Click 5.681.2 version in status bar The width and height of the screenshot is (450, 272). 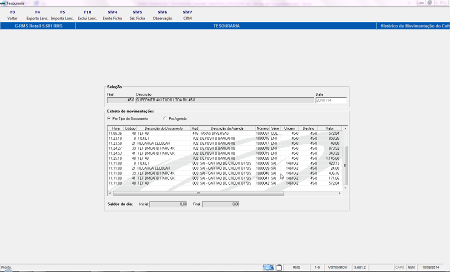click(360, 268)
